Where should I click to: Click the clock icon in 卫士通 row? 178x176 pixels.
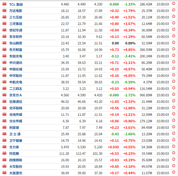coord(174,133)
